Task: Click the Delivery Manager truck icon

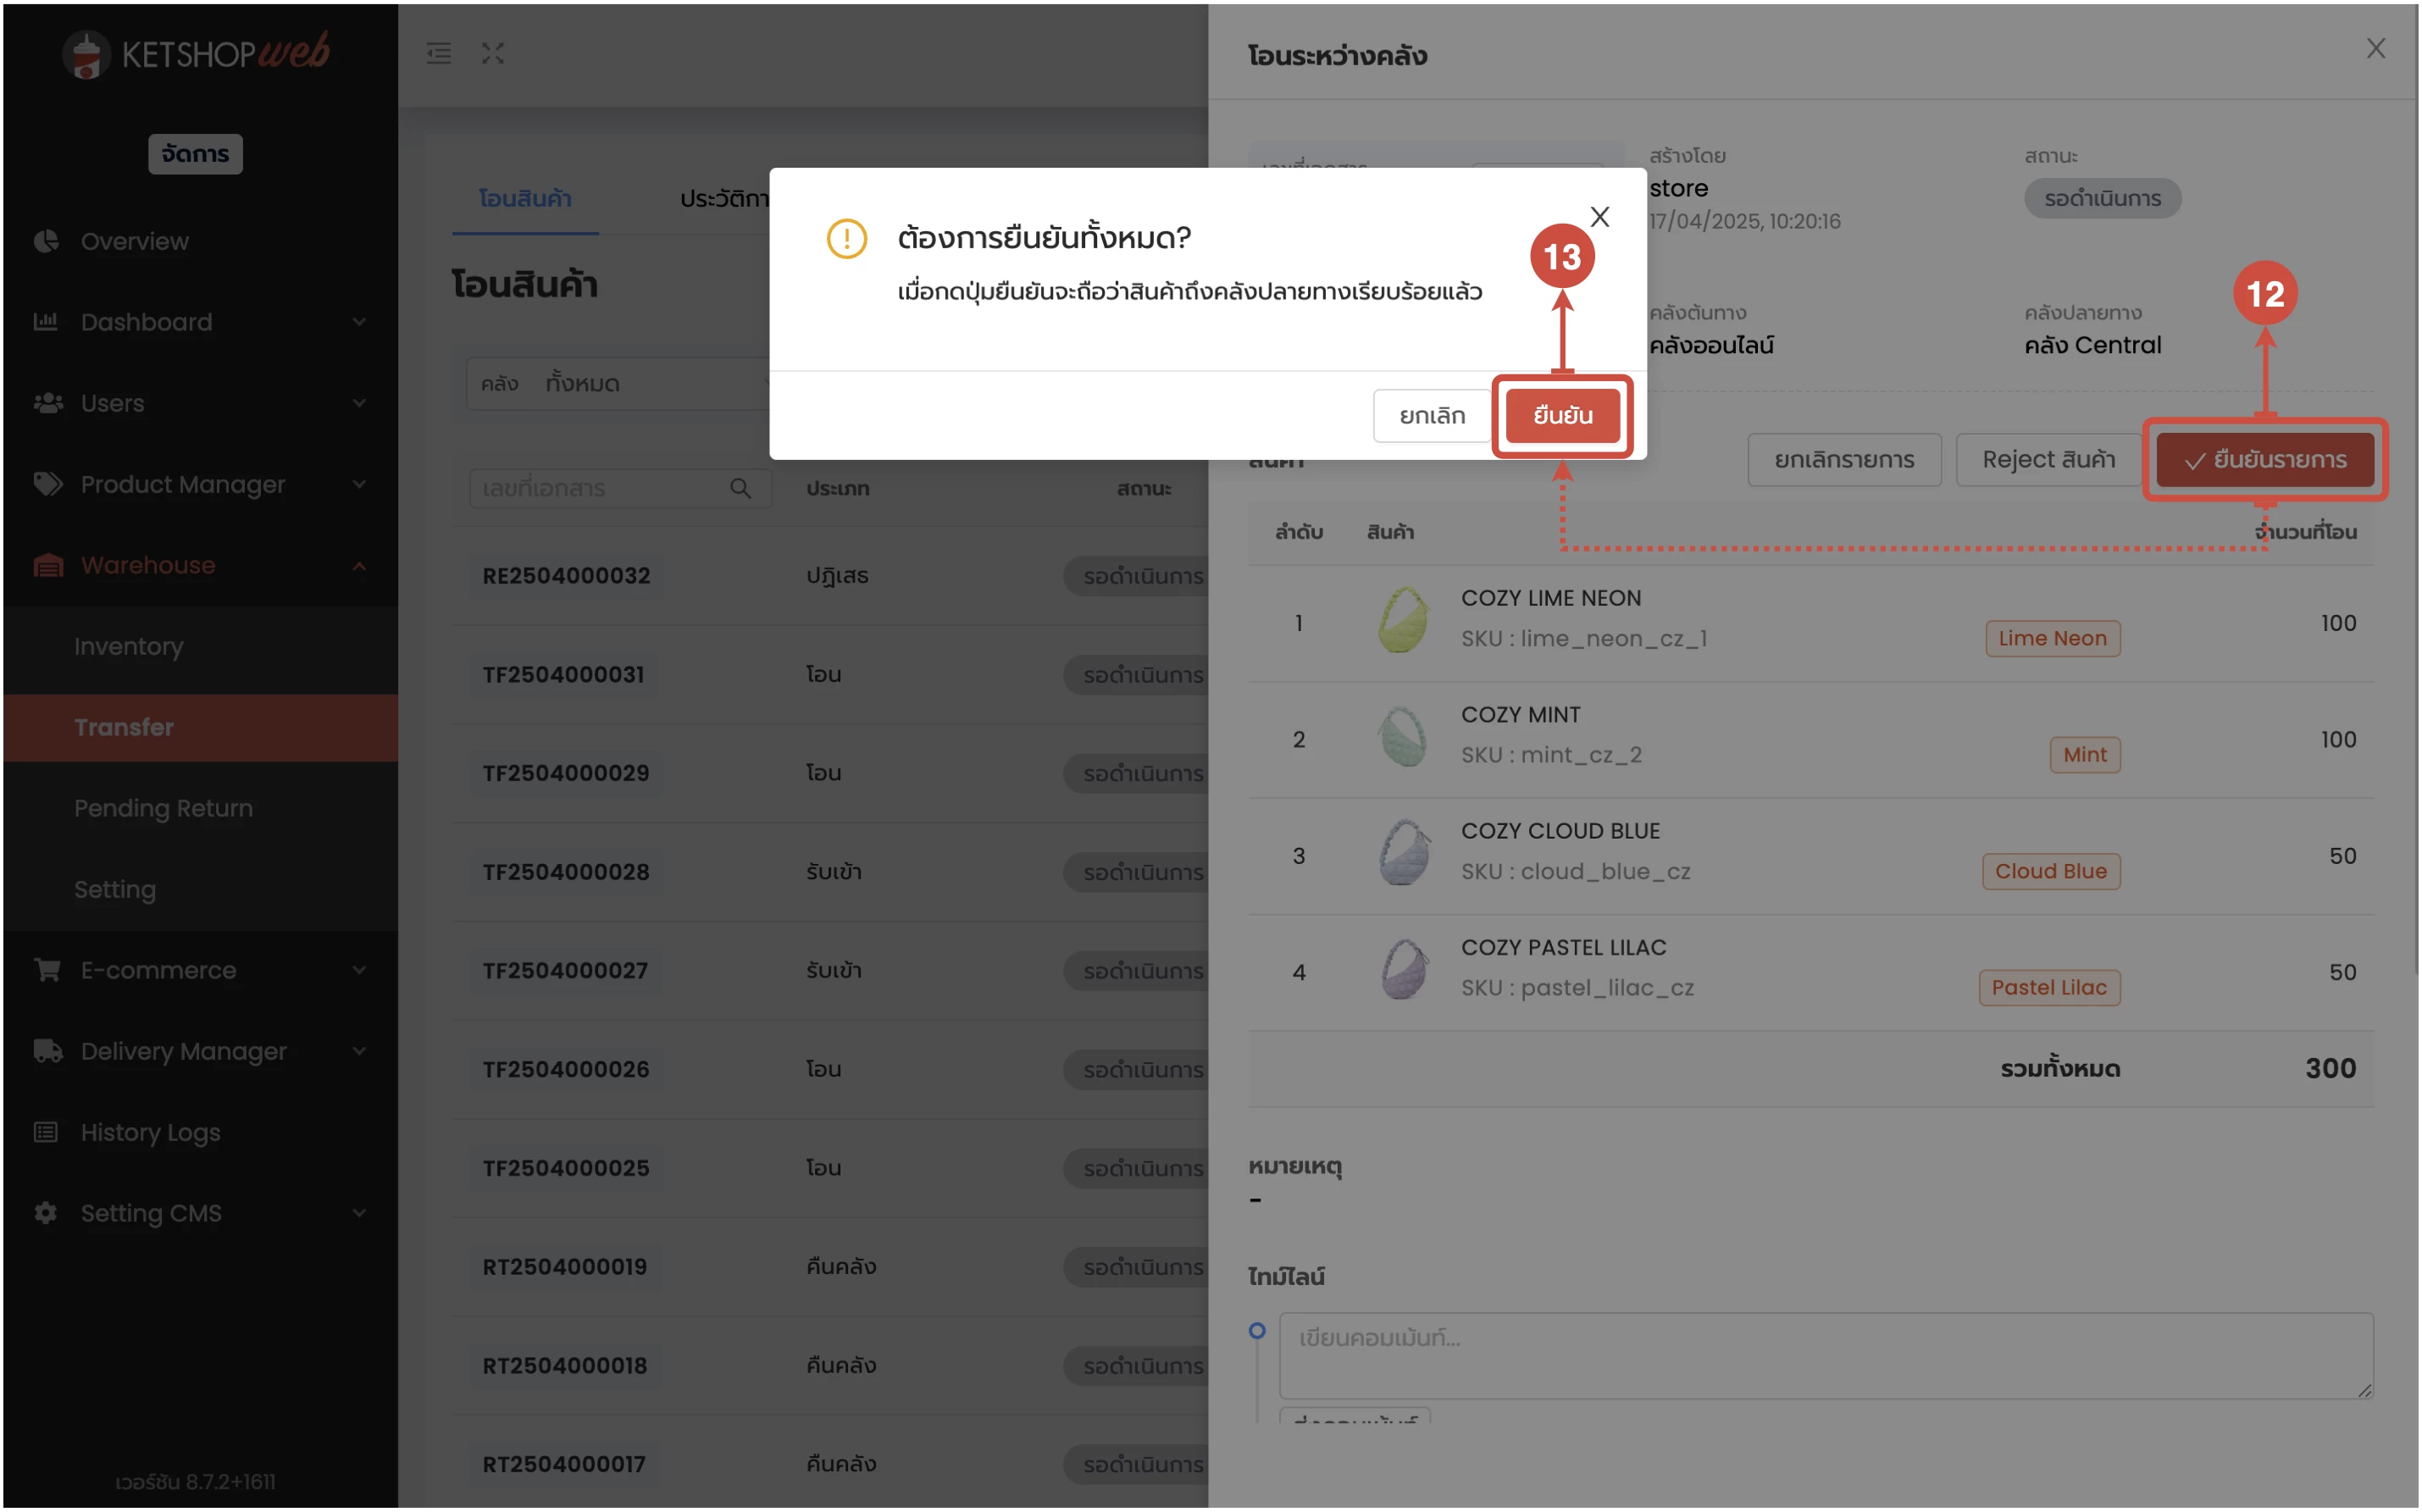Action: tap(46, 1051)
